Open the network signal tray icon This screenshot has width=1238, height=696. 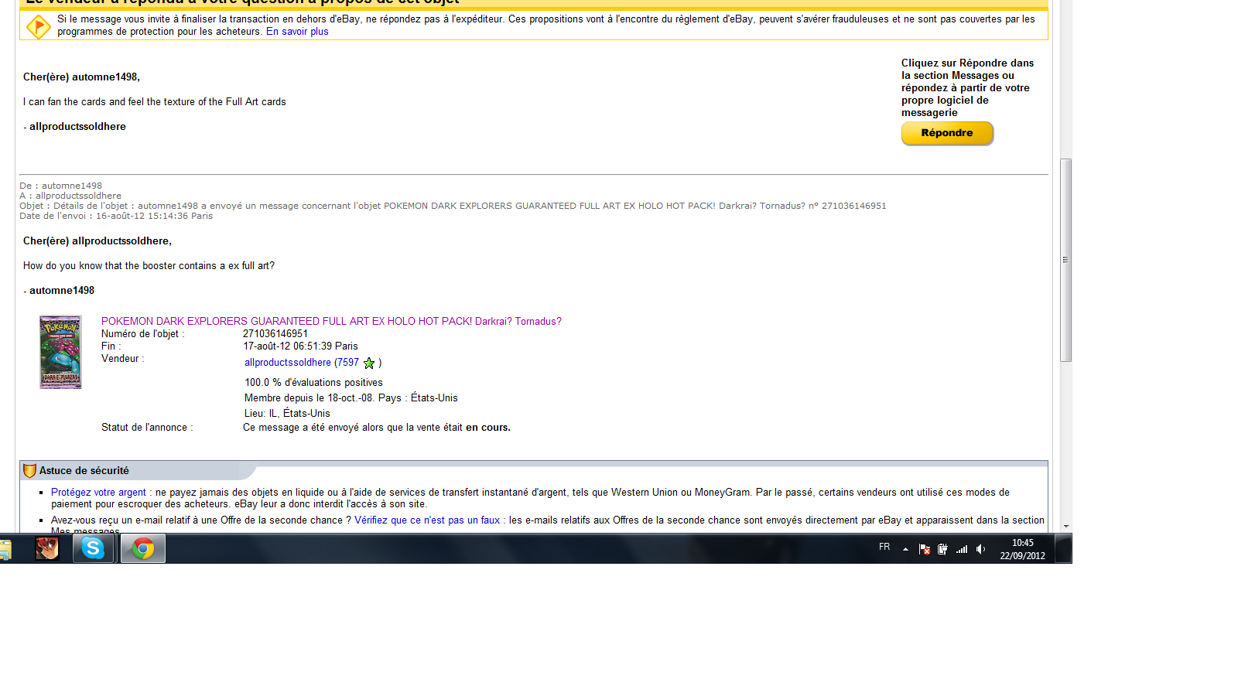coord(962,549)
